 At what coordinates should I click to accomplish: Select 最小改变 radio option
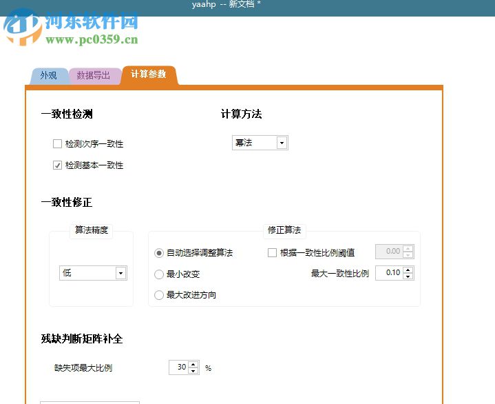159,274
